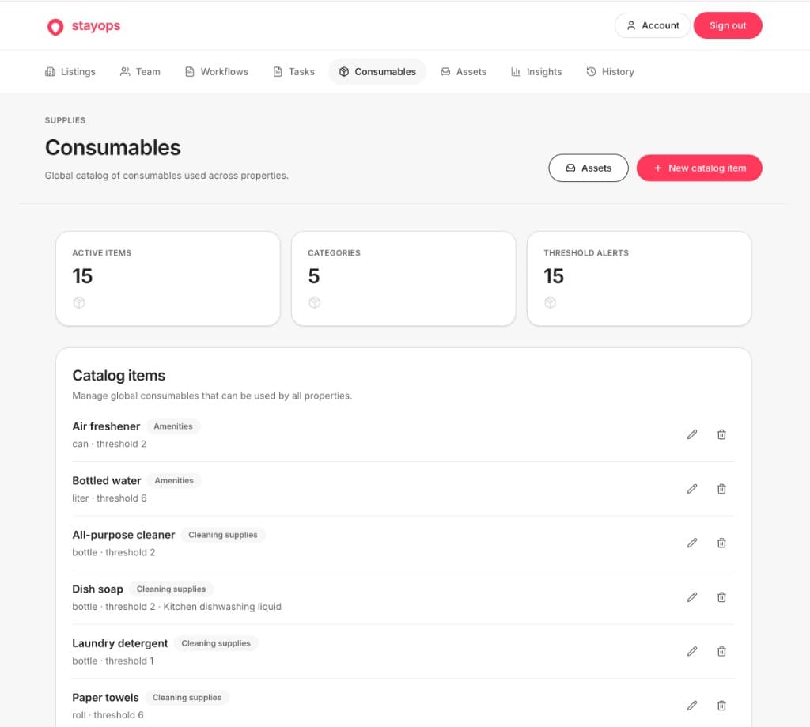
Task: Edit the All-purpose cleaner item
Action: pos(691,543)
